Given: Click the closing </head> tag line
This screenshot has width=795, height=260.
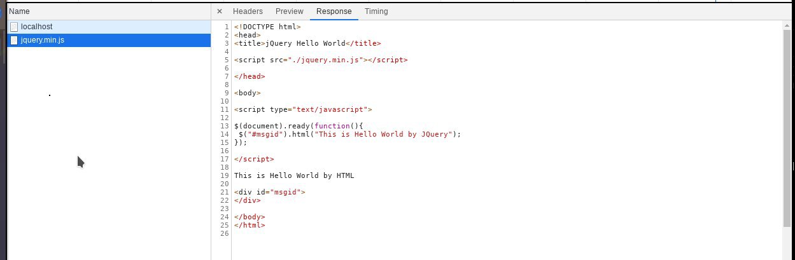Looking at the screenshot, I should pyautogui.click(x=250, y=76).
